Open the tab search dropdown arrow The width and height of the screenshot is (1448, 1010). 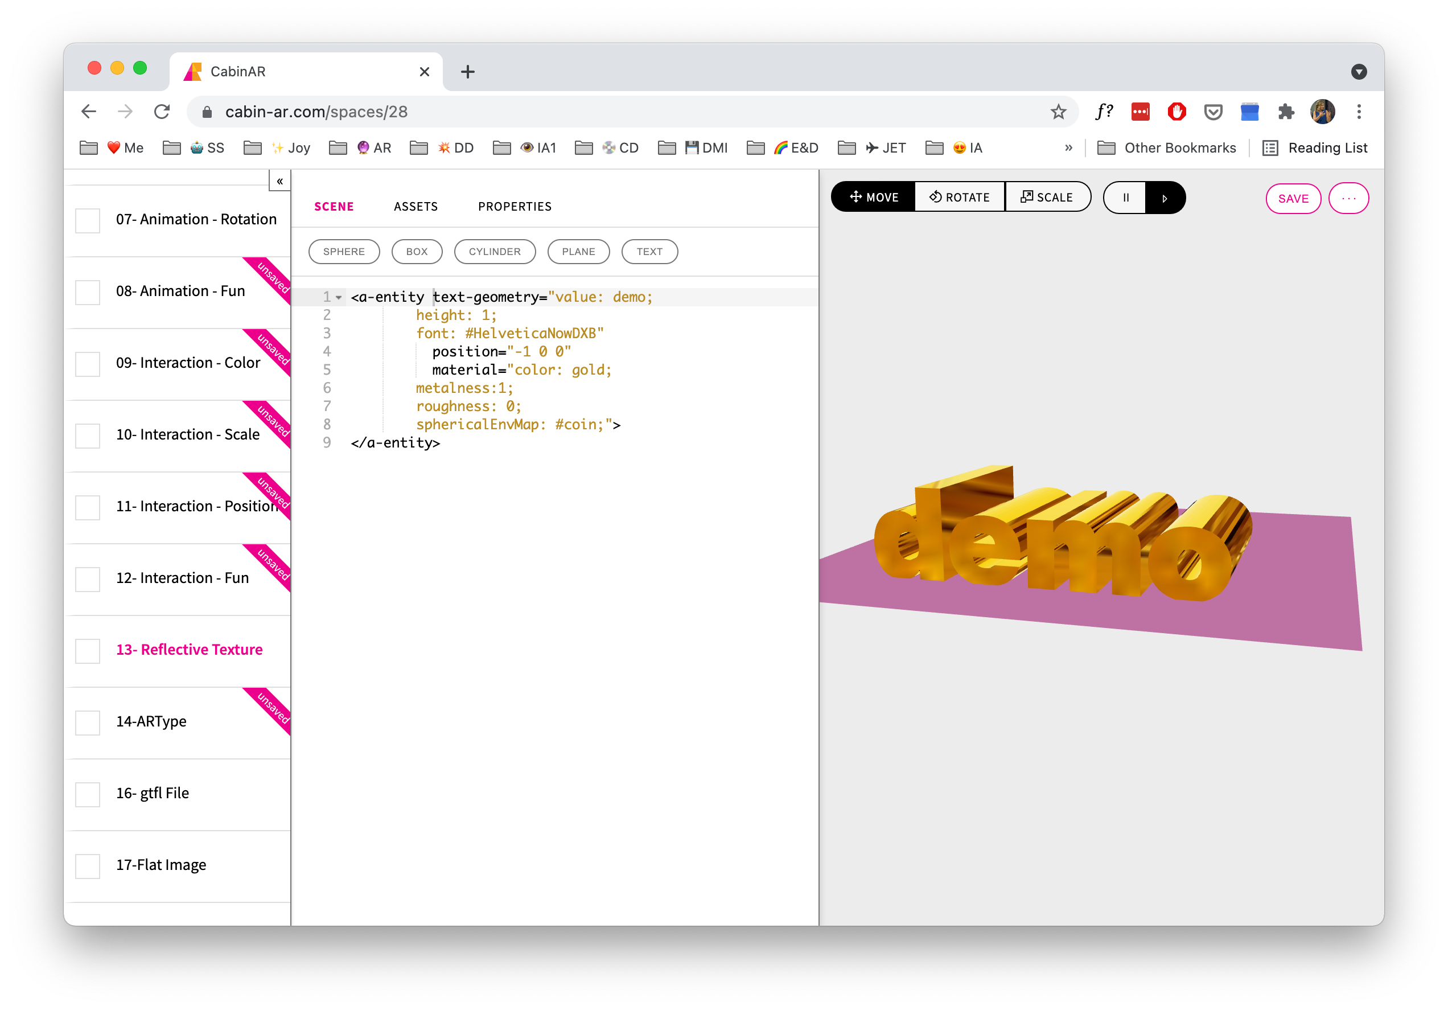point(1359,72)
